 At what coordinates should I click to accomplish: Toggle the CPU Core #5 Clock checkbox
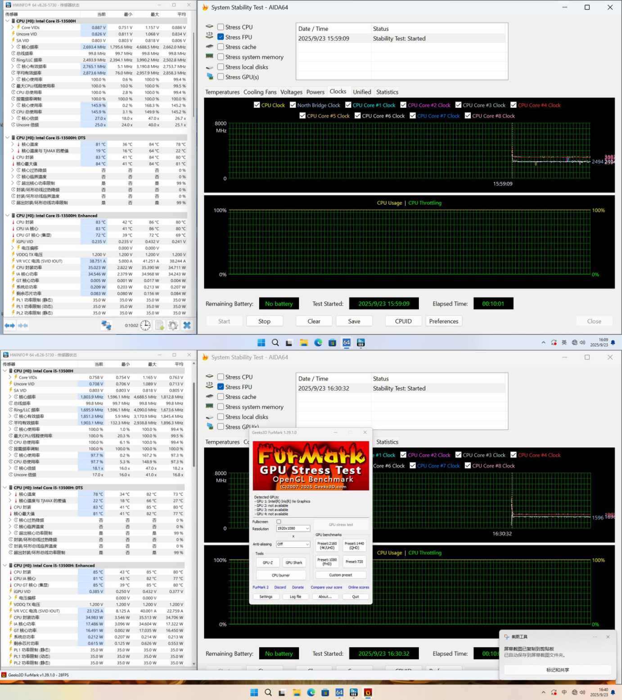point(303,116)
